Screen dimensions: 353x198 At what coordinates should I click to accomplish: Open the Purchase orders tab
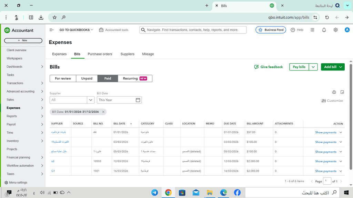pyautogui.click(x=100, y=54)
